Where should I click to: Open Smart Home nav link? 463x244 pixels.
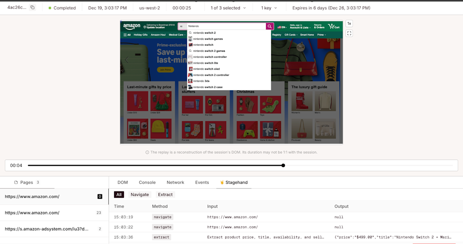tap(307, 35)
